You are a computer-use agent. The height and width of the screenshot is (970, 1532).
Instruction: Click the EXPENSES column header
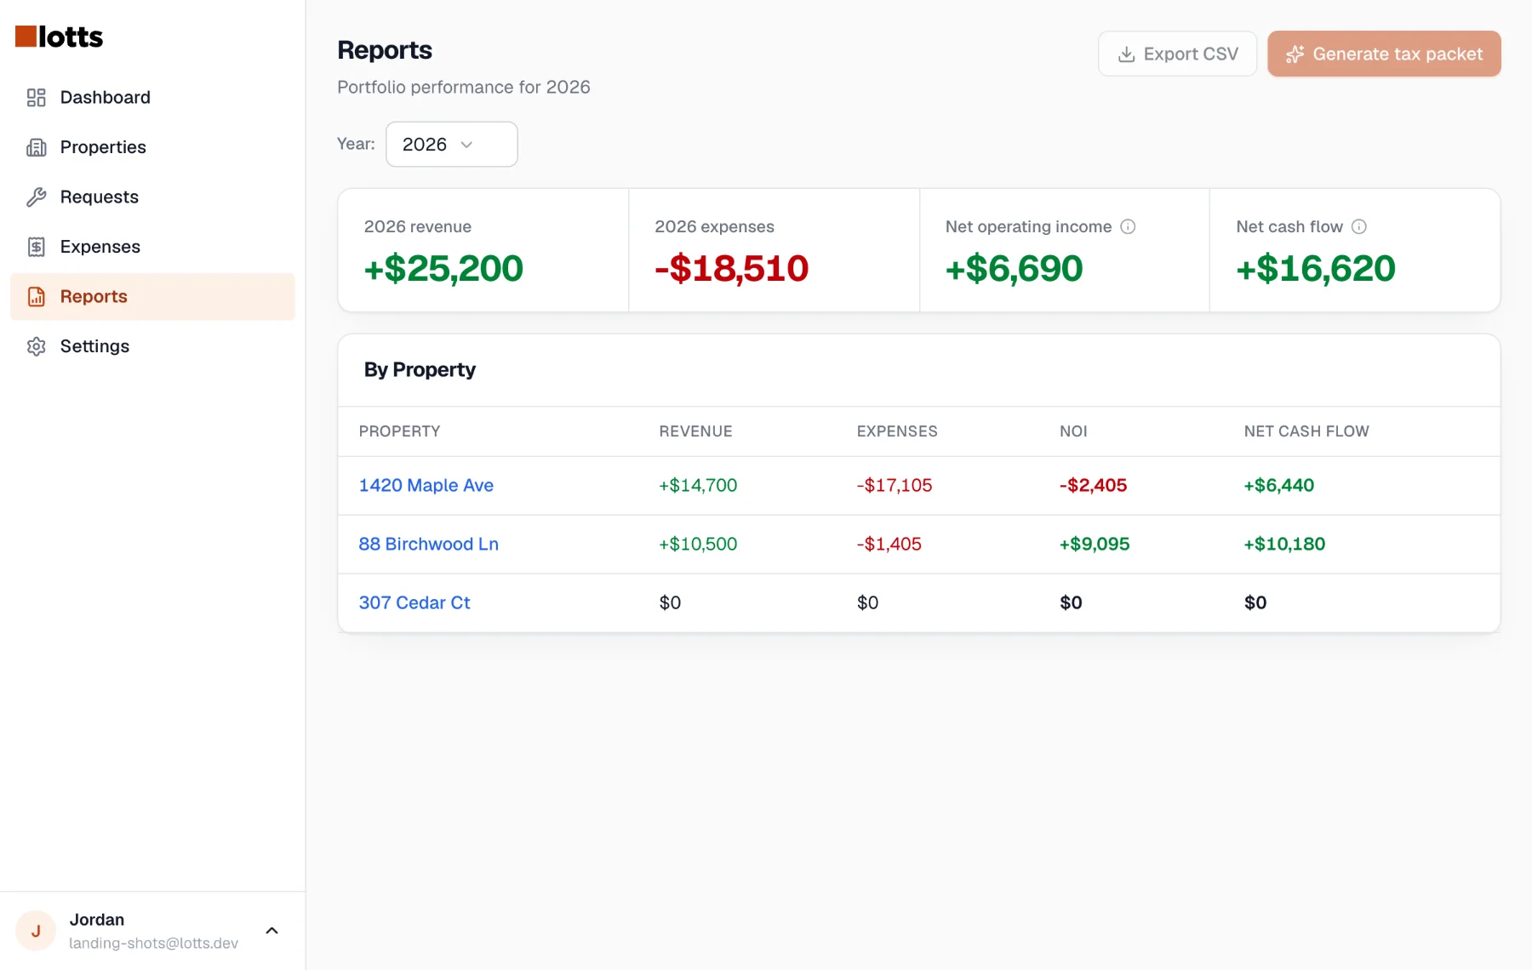click(897, 431)
